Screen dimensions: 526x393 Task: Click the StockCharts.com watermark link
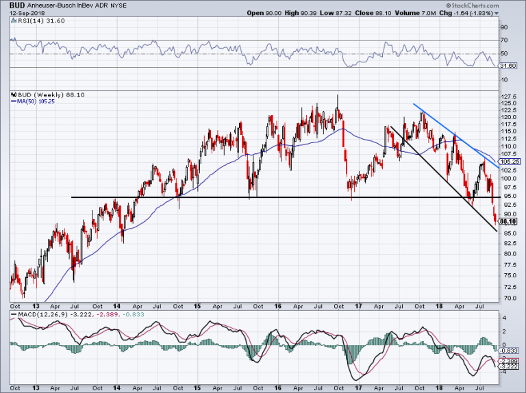coord(473,5)
